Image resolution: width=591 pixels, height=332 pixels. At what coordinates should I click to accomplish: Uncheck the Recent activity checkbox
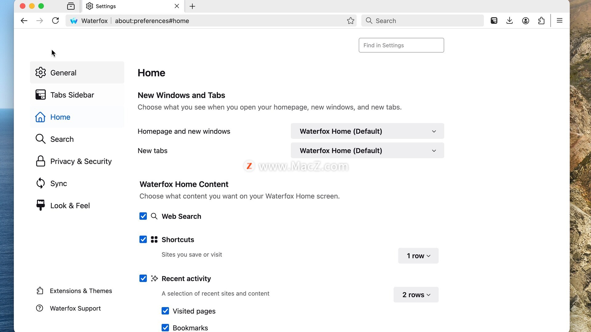143,279
